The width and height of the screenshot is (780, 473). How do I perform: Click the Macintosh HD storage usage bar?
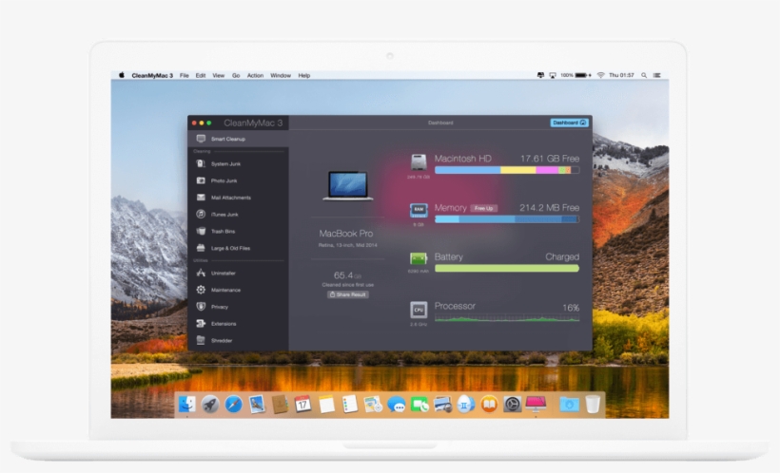click(507, 170)
